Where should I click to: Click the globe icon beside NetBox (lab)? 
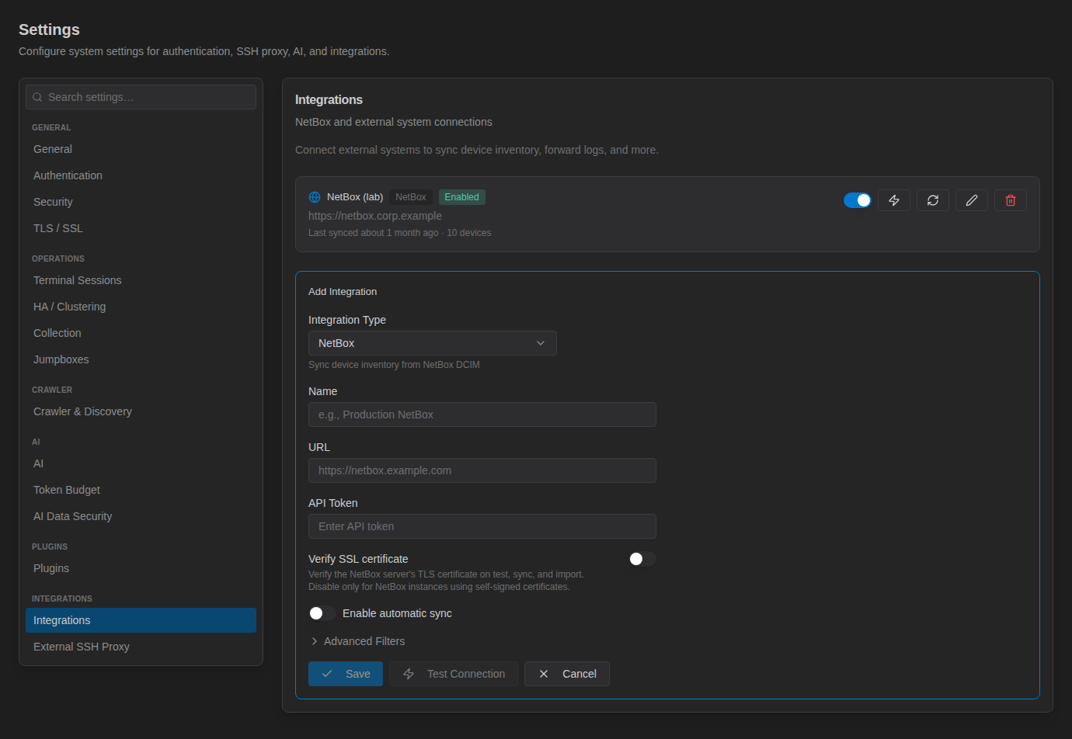point(315,197)
